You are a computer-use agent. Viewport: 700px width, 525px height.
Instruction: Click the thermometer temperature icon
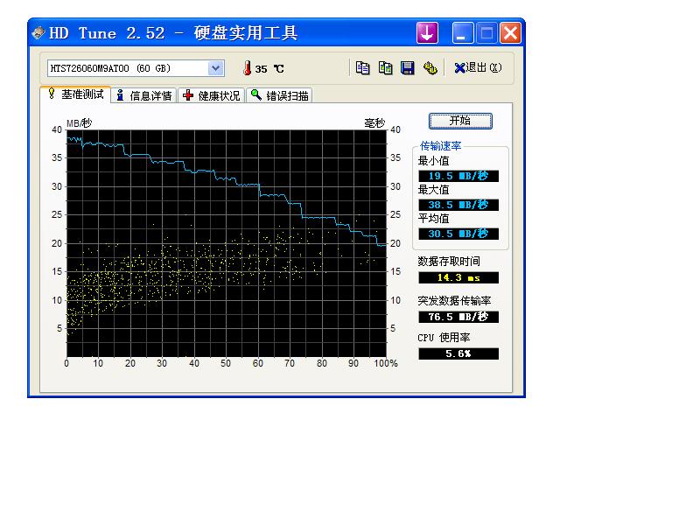pyautogui.click(x=247, y=68)
